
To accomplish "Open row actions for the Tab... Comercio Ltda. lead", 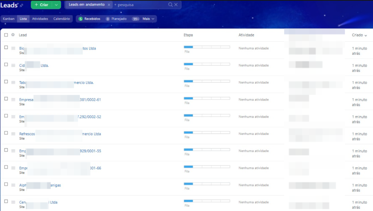I will pyautogui.click(x=13, y=83).
